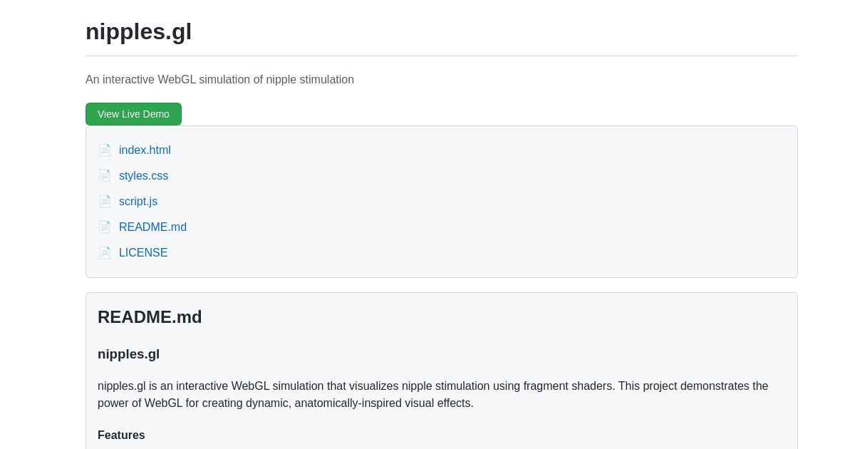The width and height of the screenshot is (855, 449).
Task: Select the README intro paragraph about WebGL simulation
Action: pos(433,394)
